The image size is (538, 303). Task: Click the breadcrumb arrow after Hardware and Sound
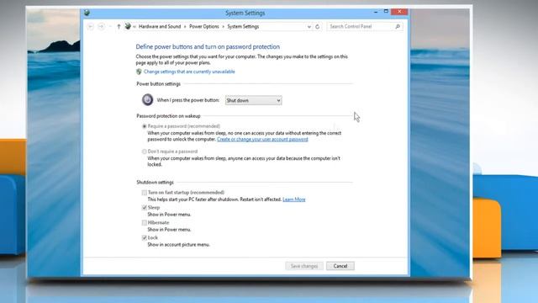(x=185, y=26)
